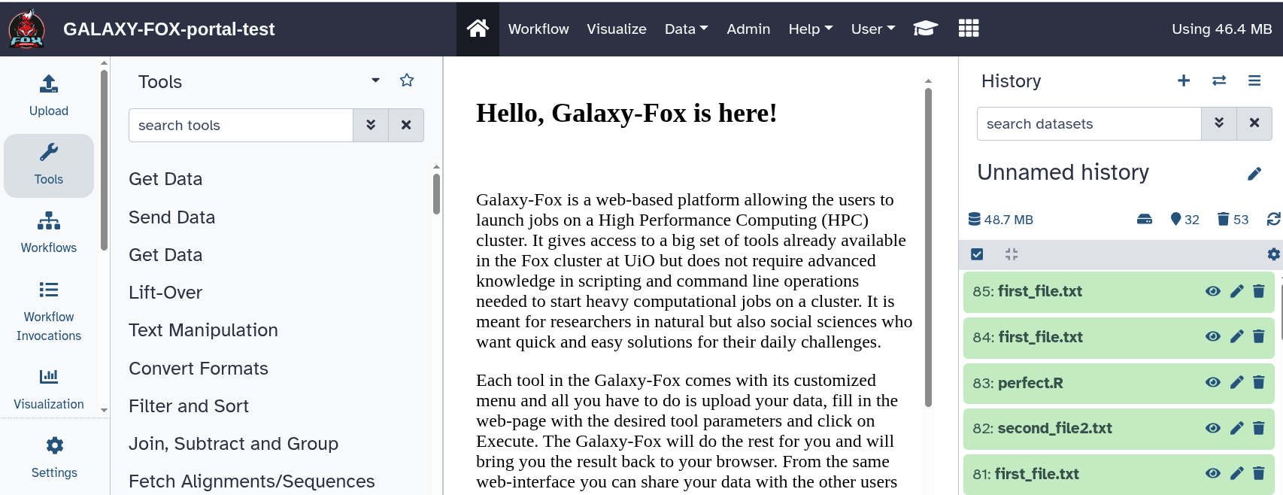
Task: Show the 53 deleted datasets
Action: (1233, 219)
